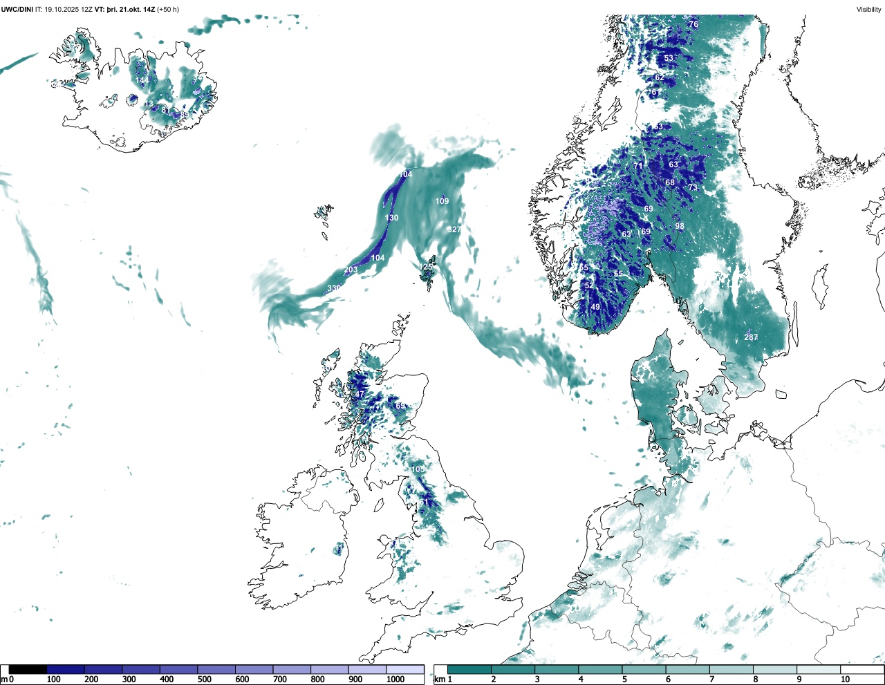This screenshot has width=885, height=685.
Task: Click the '287' value over southern Sweden
Action: (751, 337)
